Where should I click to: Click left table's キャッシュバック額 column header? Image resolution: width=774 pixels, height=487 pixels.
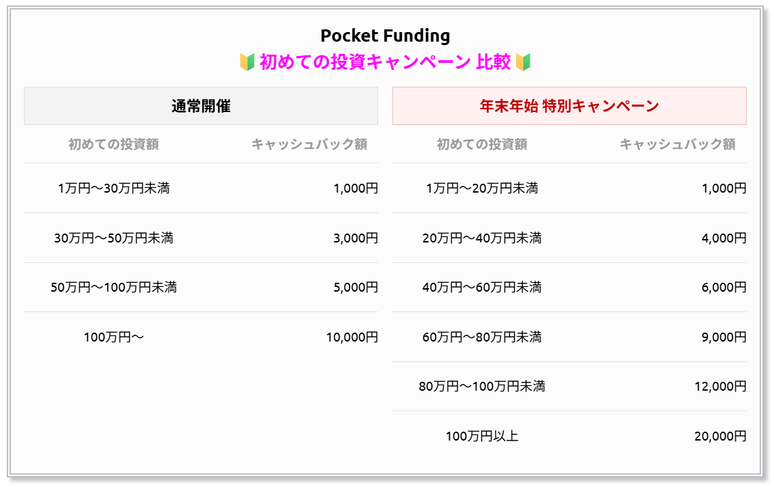tap(309, 144)
